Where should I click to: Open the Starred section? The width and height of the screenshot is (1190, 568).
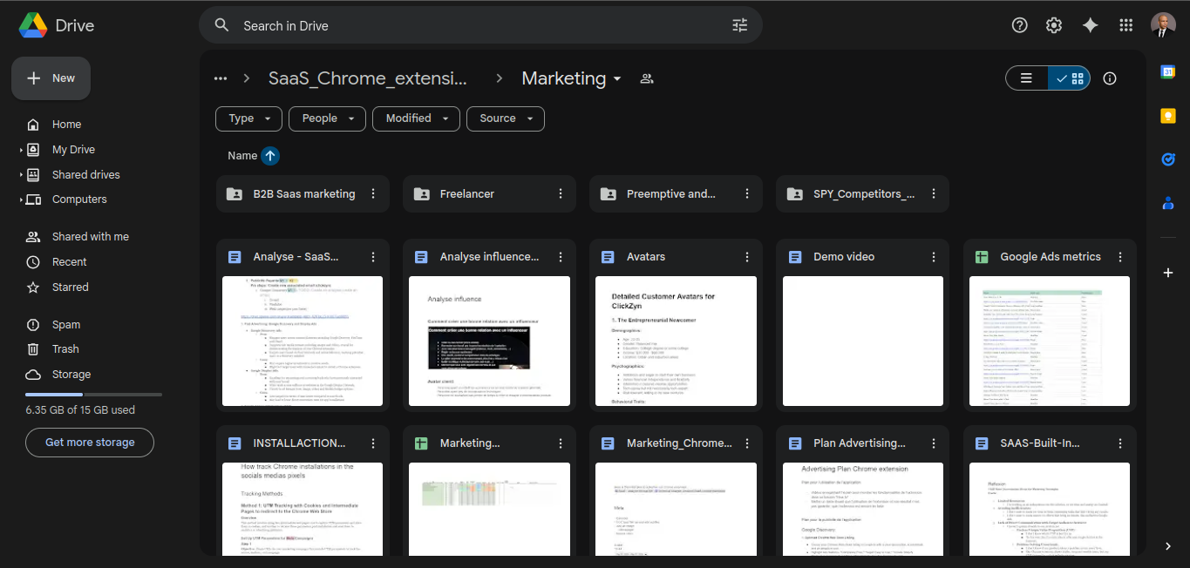tap(70, 287)
